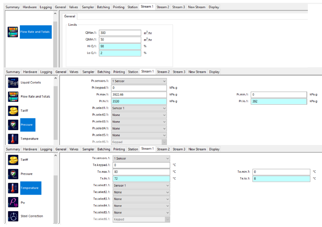Image resolution: width=322 pixels, height=227 pixels.
Task: Click the Flow Rate and Totals icon below Liquid Coriolis
Action: (13, 97)
